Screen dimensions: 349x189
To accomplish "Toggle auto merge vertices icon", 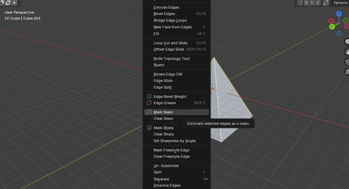I will click(x=326, y=3).
